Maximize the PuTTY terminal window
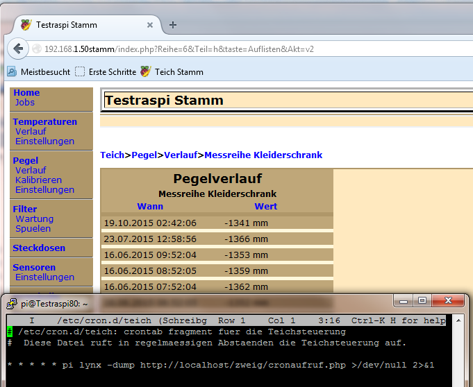The width and height of the screenshot is (473, 387). click(x=421, y=301)
